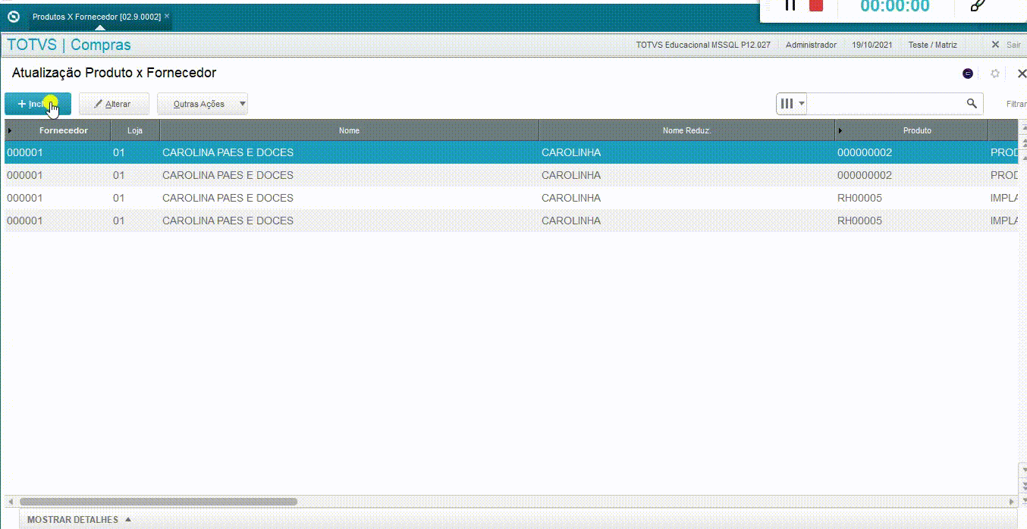
Task: Click the TOTVS | Compras module title
Action: [69, 45]
